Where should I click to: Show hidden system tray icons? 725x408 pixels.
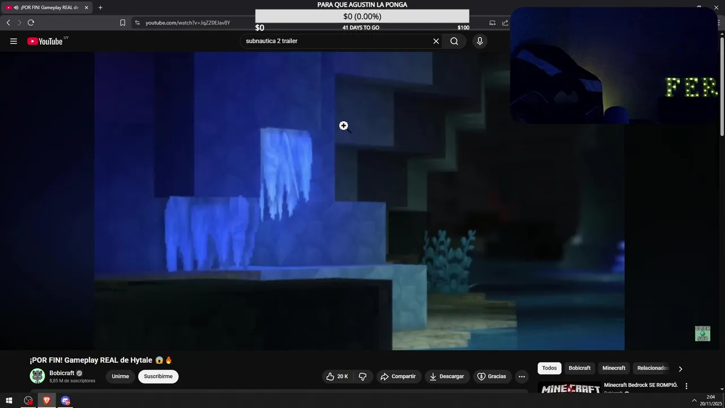pyautogui.click(x=694, y=401)
